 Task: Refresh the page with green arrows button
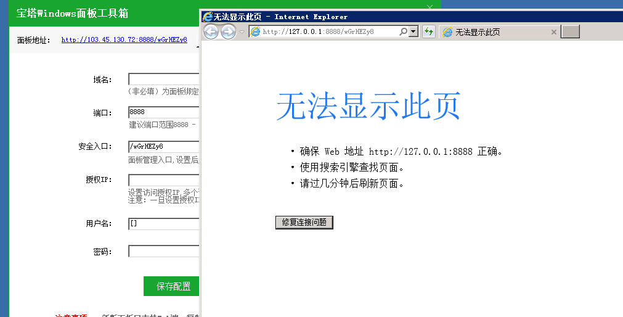pyautogui.click(x=429, y=31)
